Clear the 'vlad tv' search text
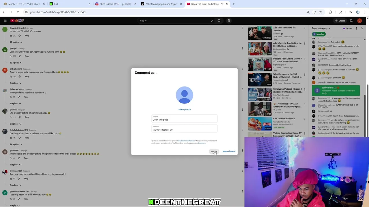Screen dimensions: 369x207 (x=212, y=21)
